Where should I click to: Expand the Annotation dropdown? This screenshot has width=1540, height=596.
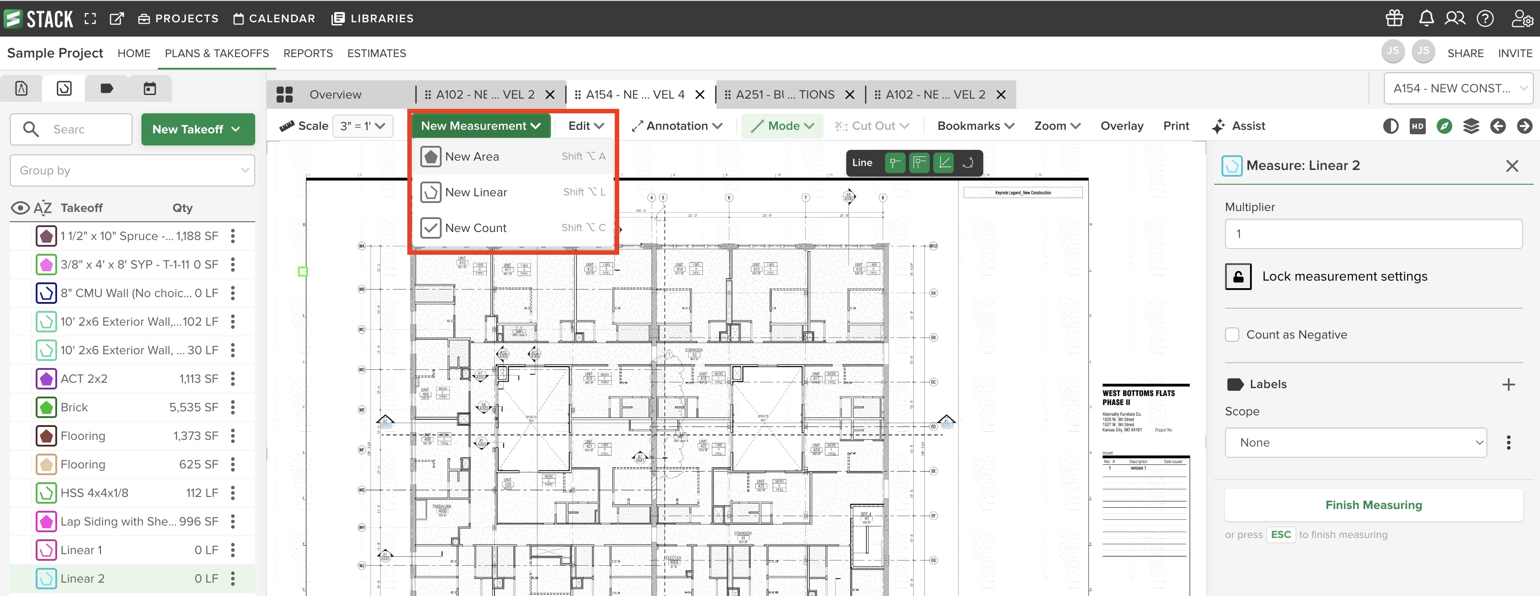pyautogui.click(x=677, y=126)
